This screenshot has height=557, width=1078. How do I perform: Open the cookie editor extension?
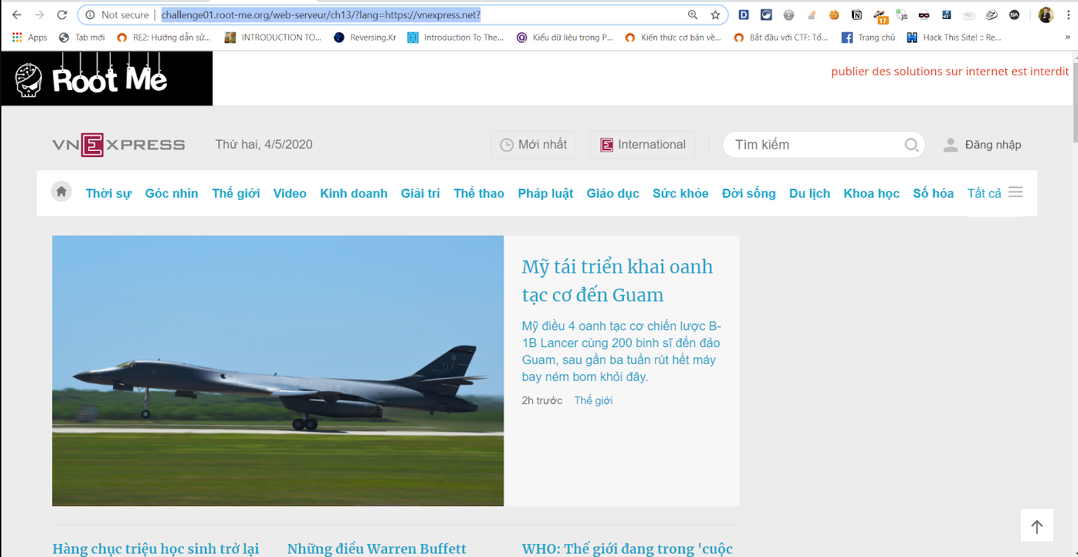click(834, 15)
